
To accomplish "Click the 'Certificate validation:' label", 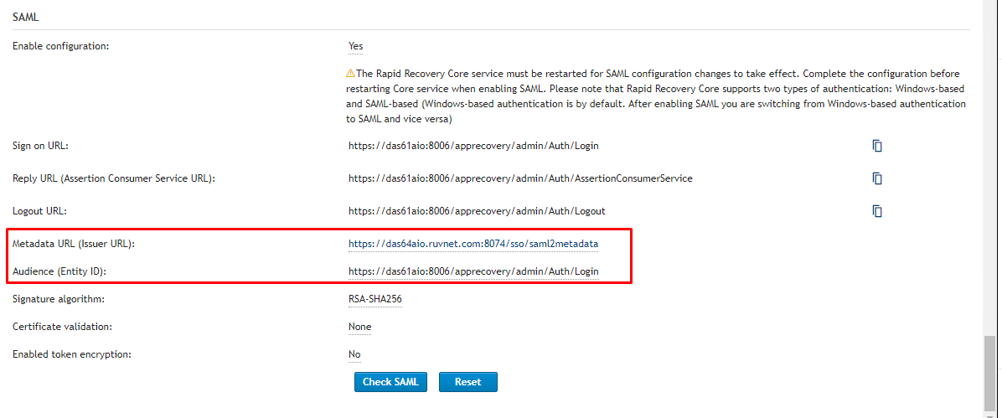I will pyautogui.click(x=62, y=327).
